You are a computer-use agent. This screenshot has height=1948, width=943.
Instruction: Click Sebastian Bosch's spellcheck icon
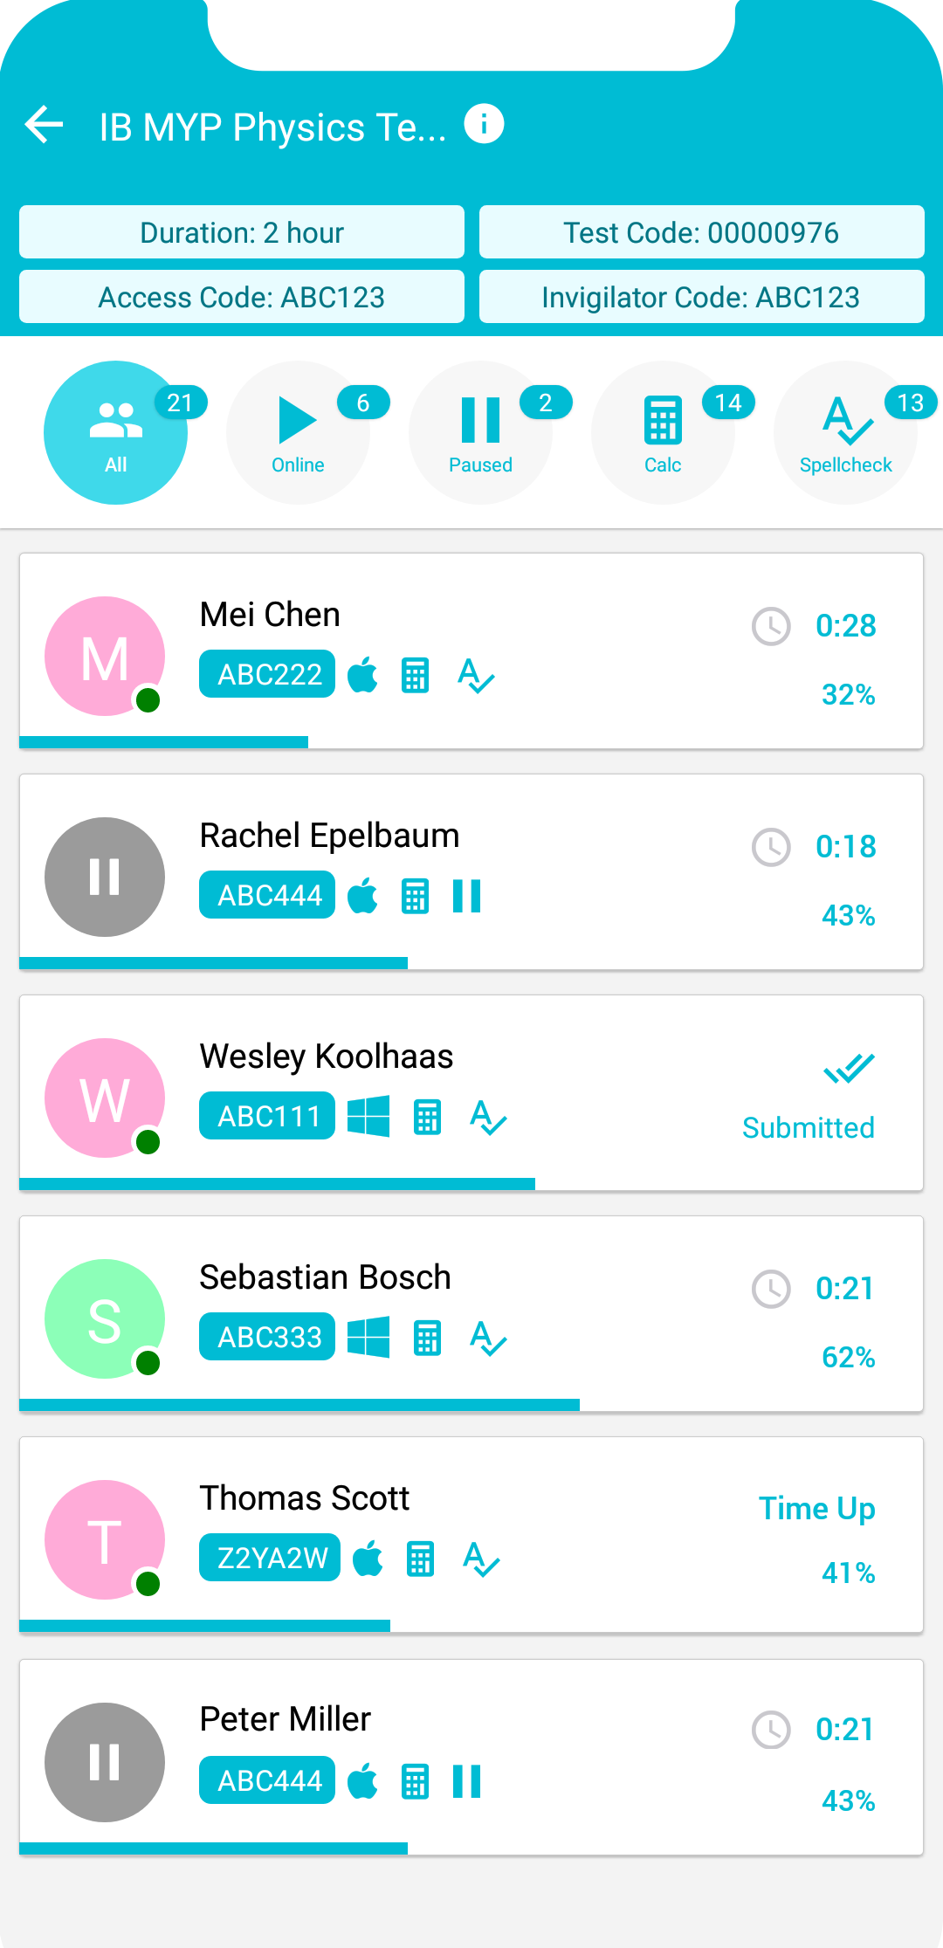click(x=488, y=1338)
